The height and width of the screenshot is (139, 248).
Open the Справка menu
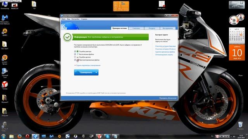tap(84, 19)
